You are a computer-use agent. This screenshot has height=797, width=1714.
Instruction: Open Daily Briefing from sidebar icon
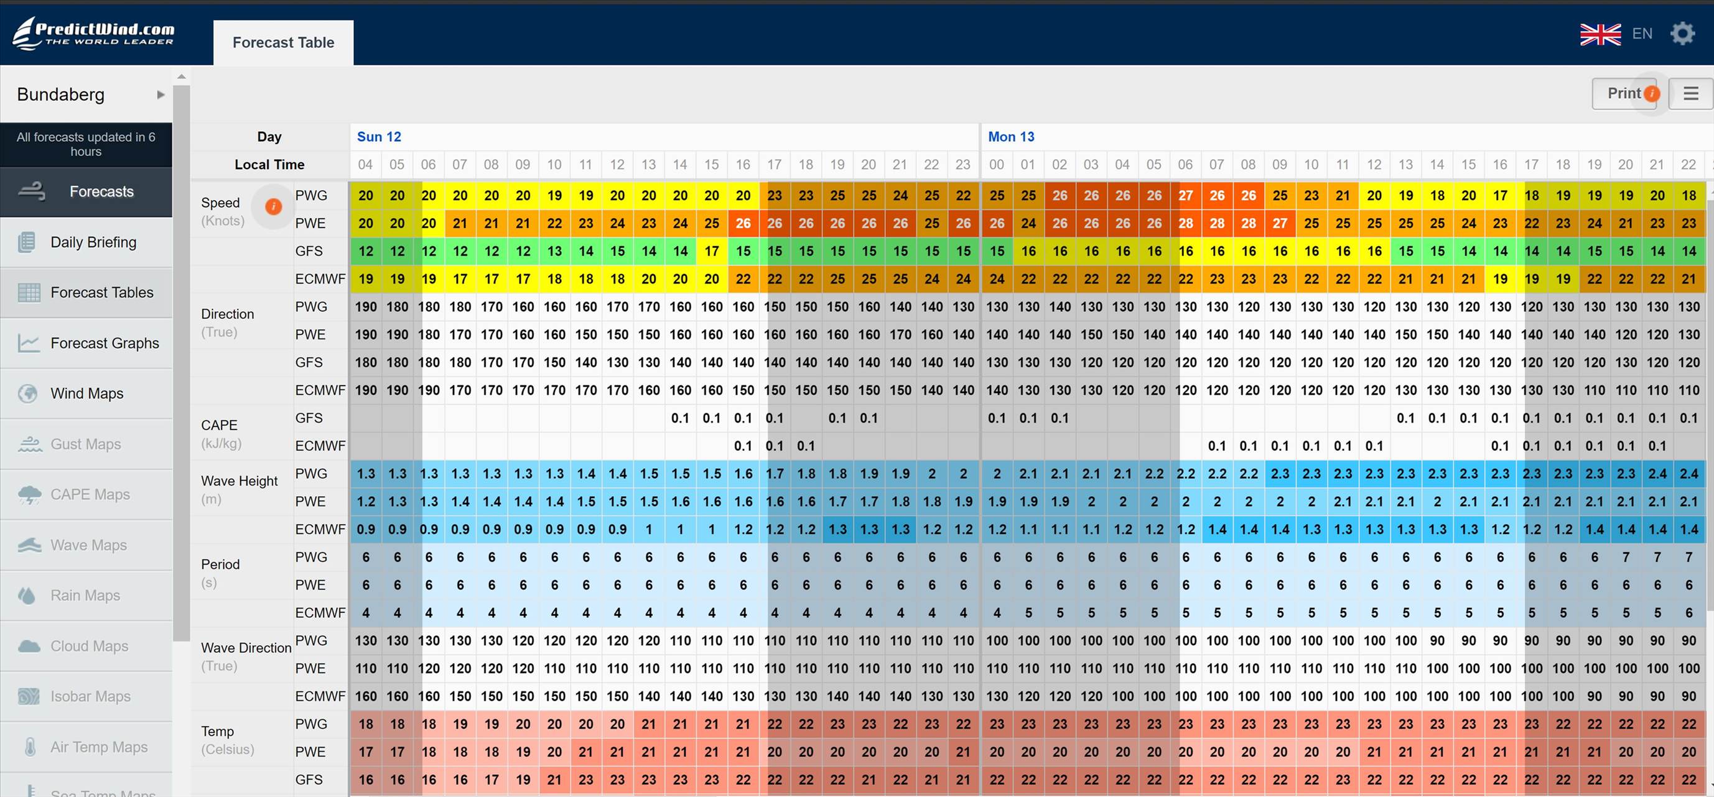27,242
